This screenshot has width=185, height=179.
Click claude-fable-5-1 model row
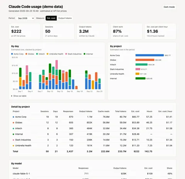coord(92,174)
